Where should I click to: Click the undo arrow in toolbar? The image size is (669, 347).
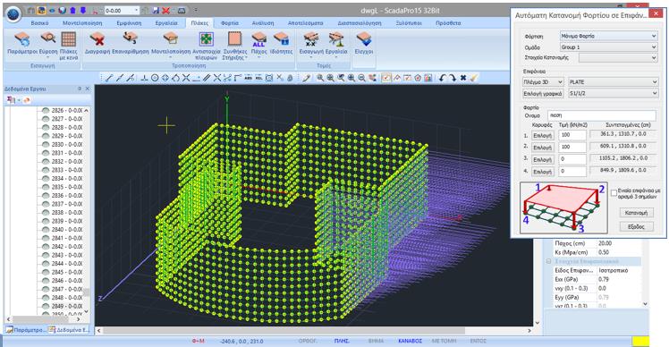click(x=443, y=78)
